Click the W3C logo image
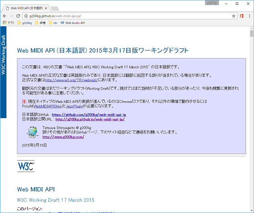This screenshot has height=213, width=254. pyautogui.click(x=26, y=166)
